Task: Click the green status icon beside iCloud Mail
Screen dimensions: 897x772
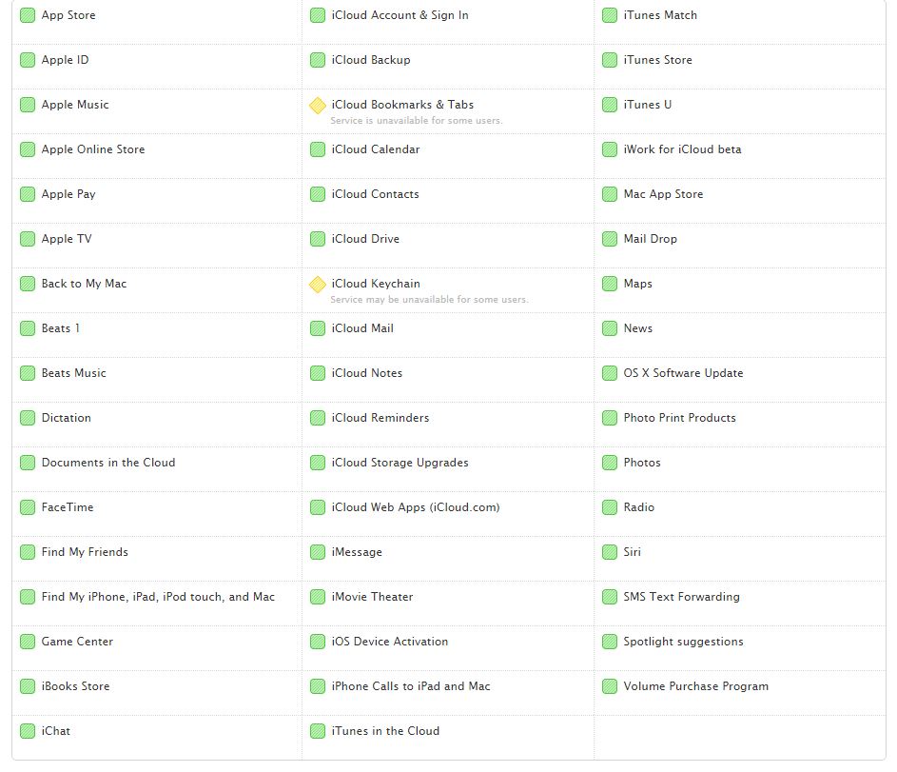Action: (x=318, y=328)
